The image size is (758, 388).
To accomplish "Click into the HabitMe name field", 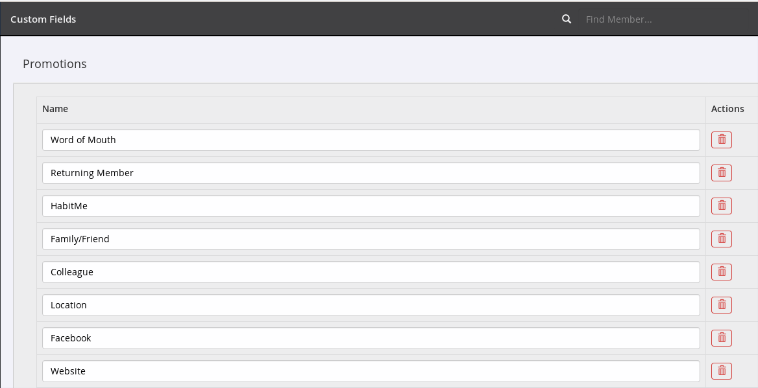I will [371, 206].
